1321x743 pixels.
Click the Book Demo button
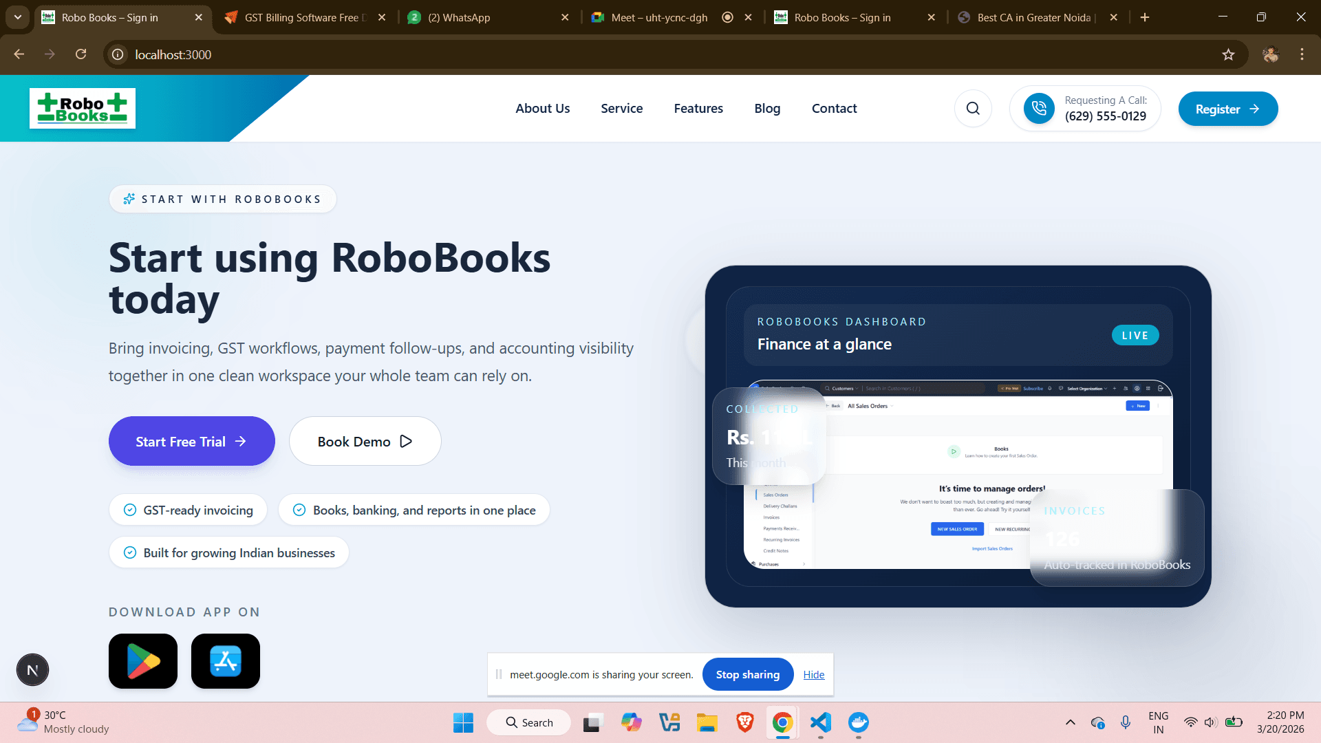coord(365,441)
